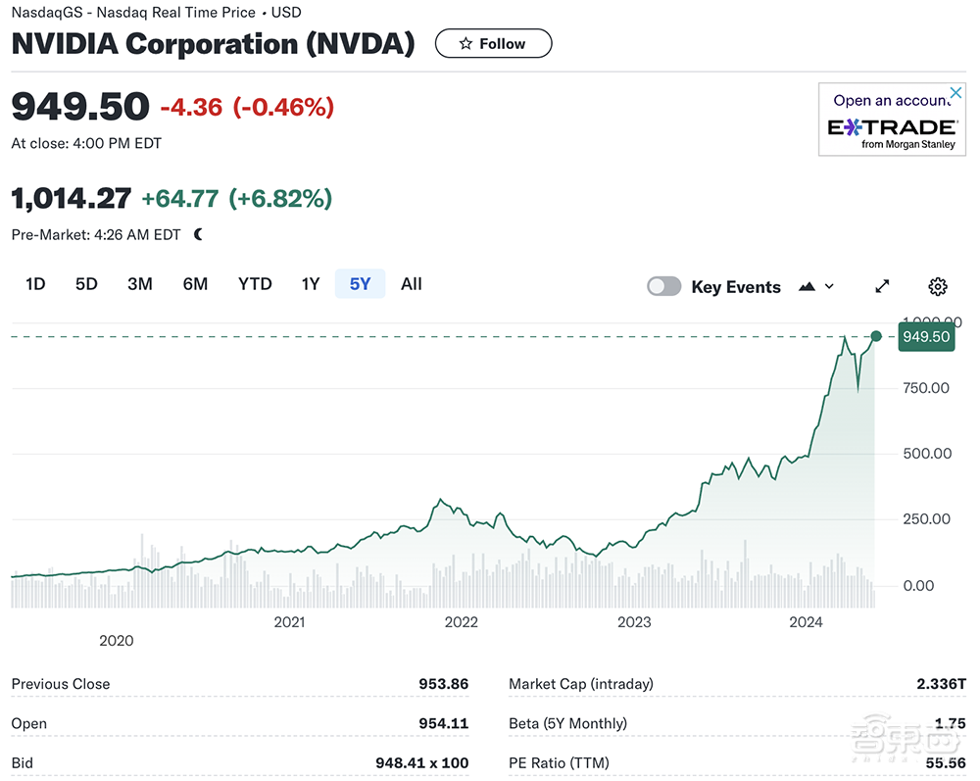Select the 5Y time range

(x=360, y=284)
